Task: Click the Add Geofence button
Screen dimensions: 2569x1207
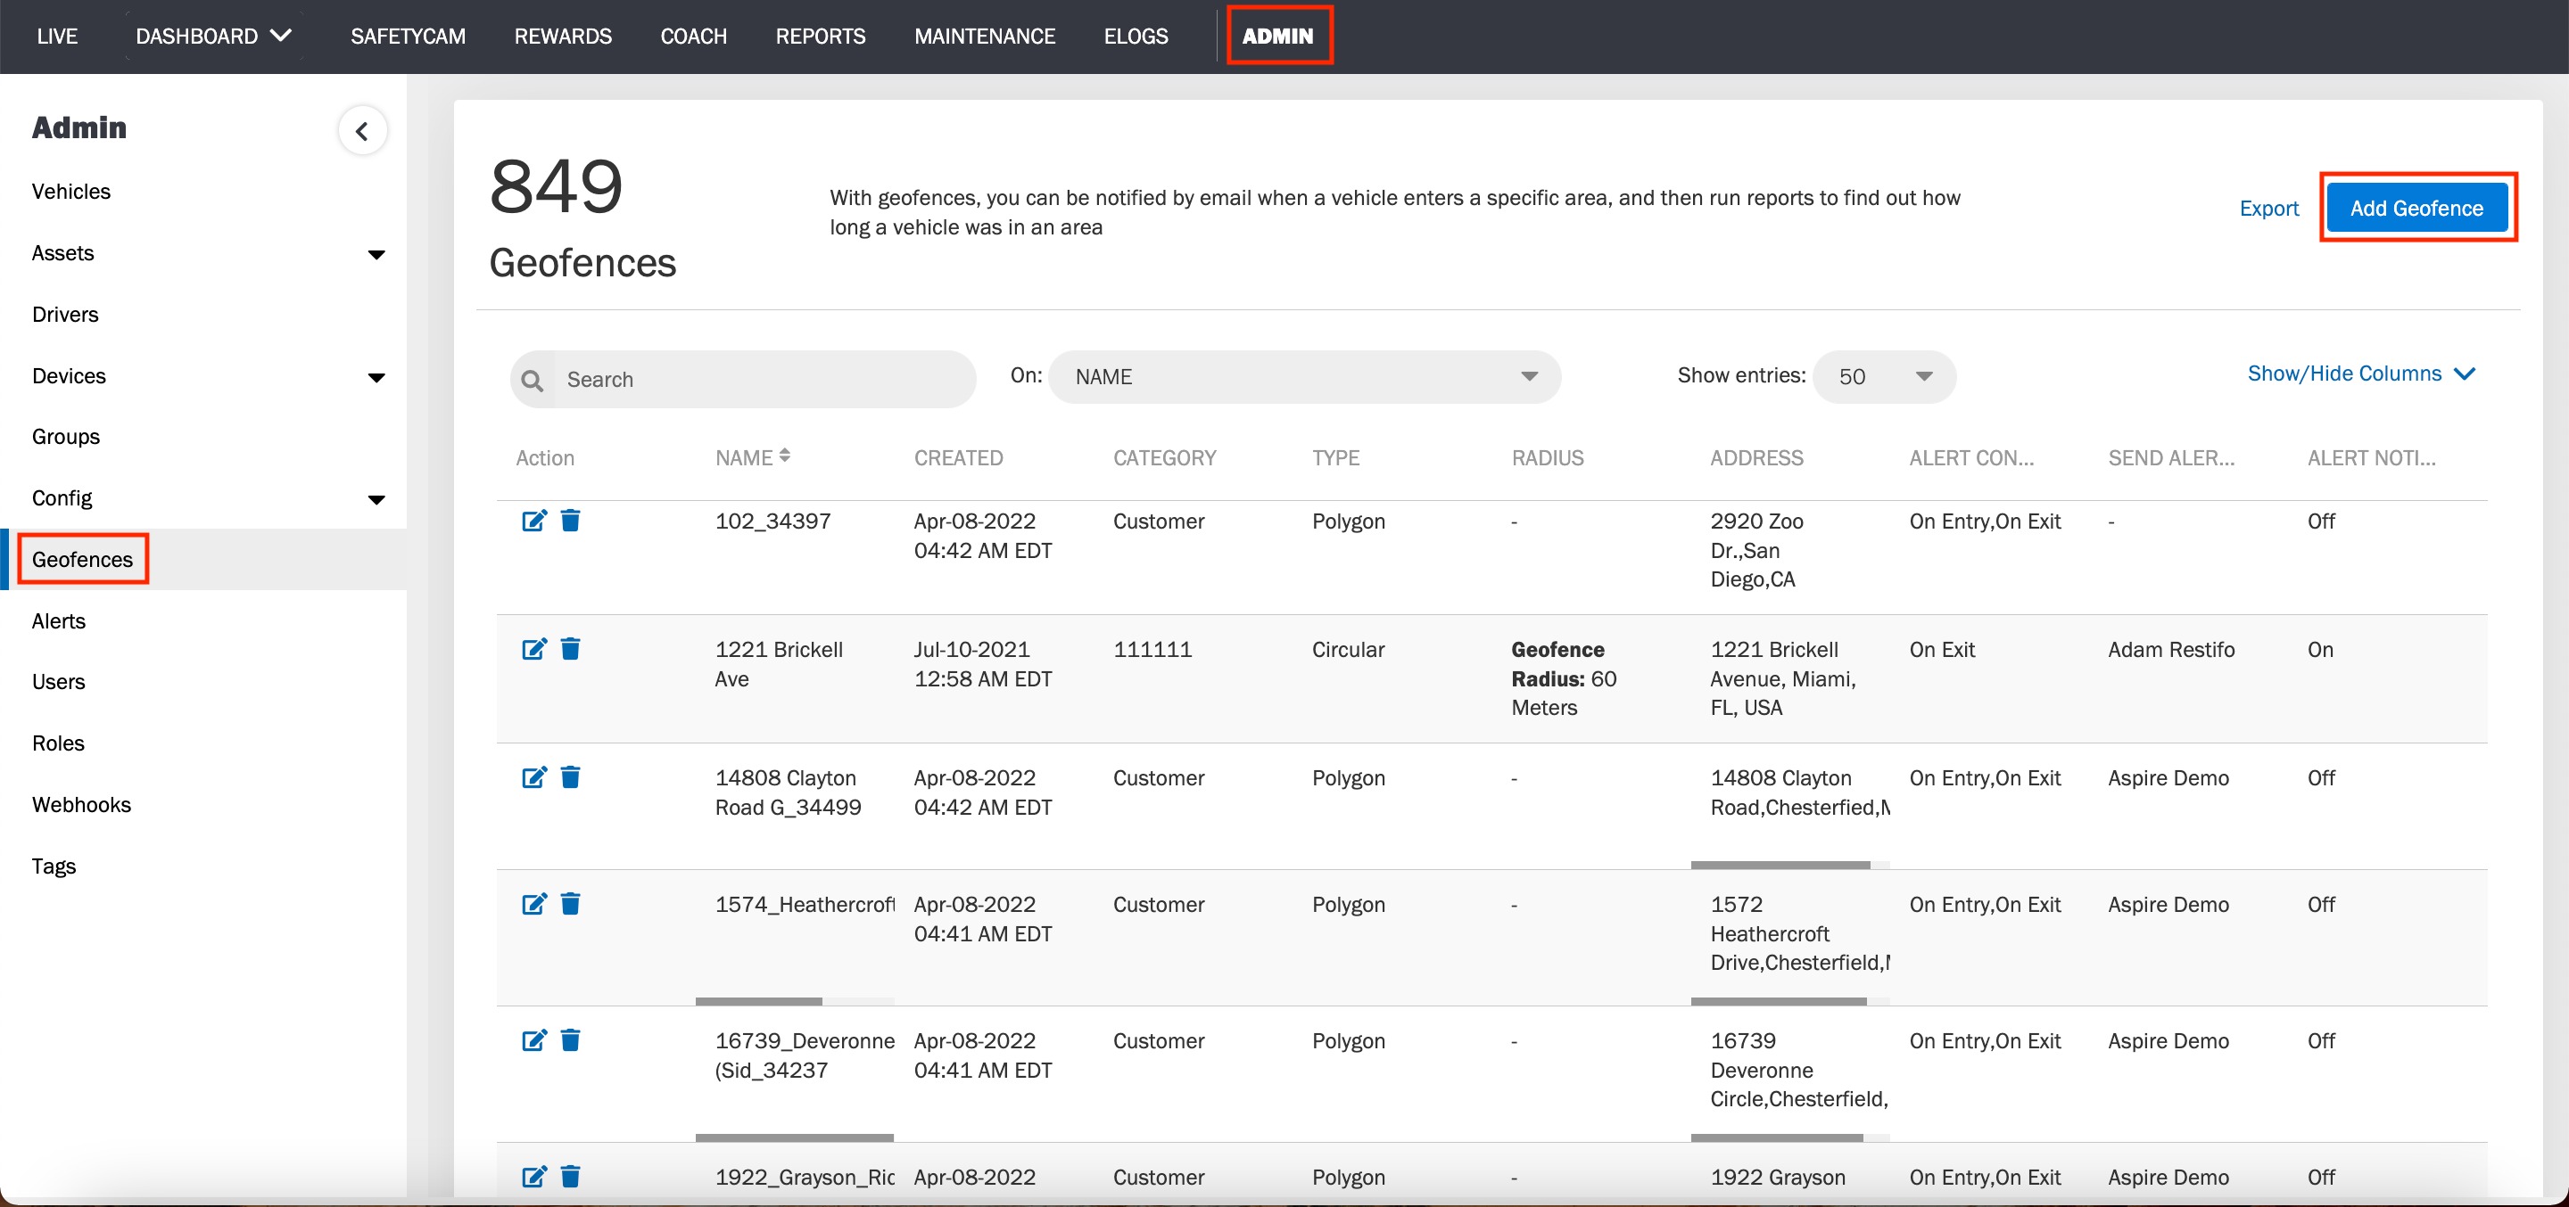Action: (x=2416, y=208)
